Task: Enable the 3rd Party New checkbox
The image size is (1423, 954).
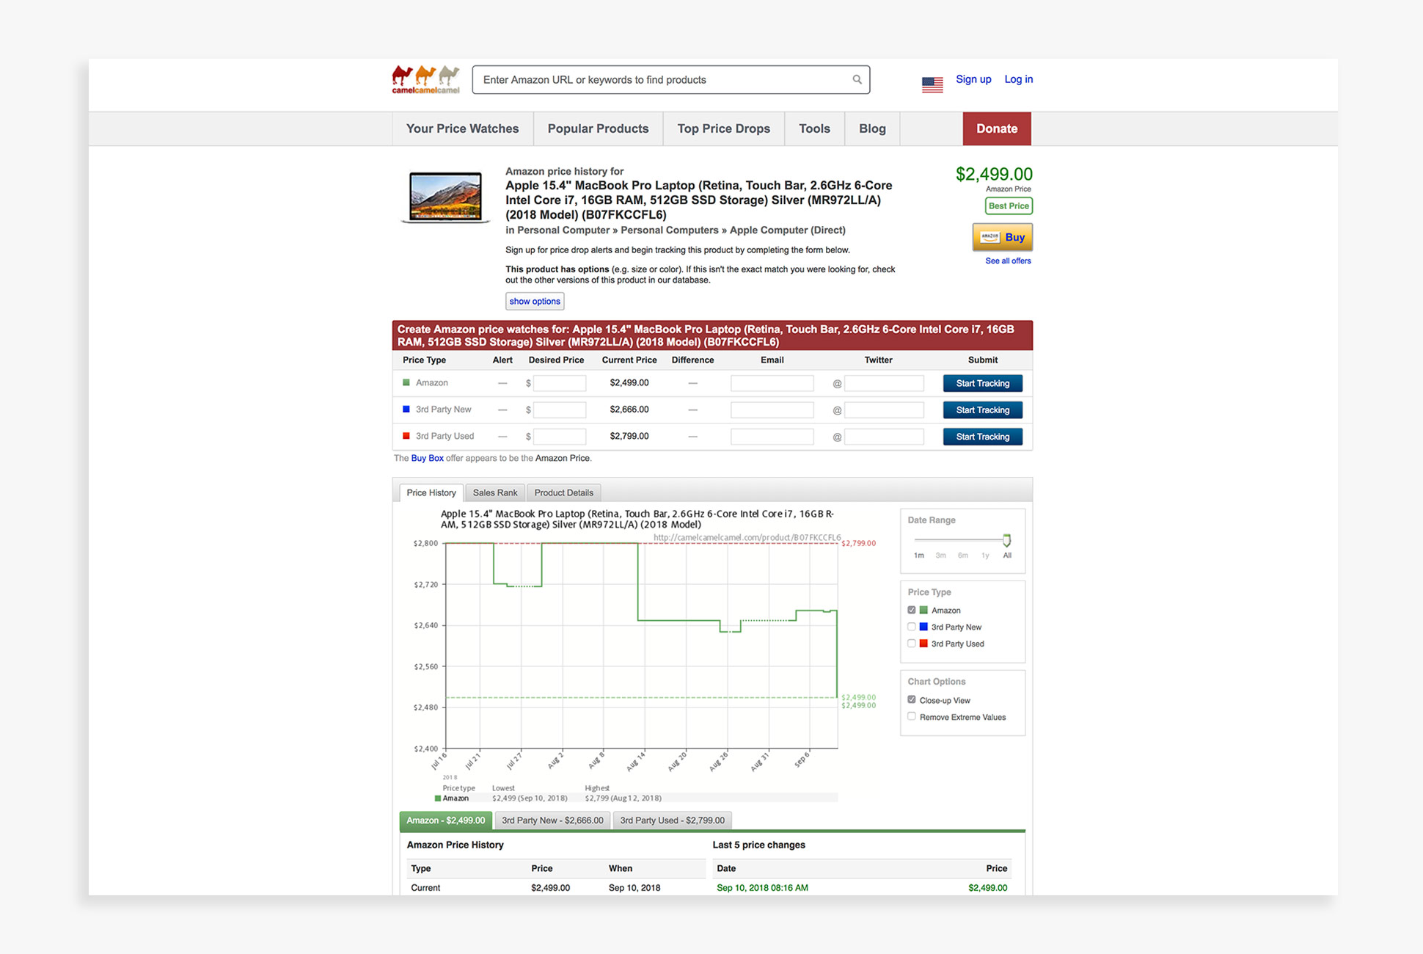Action: 912,627
